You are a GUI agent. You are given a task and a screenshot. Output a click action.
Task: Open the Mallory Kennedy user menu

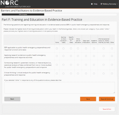pyautogui.click(x=109, y=4)
